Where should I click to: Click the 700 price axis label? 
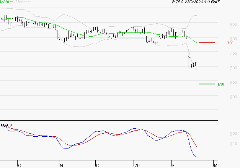coord(233,68)
